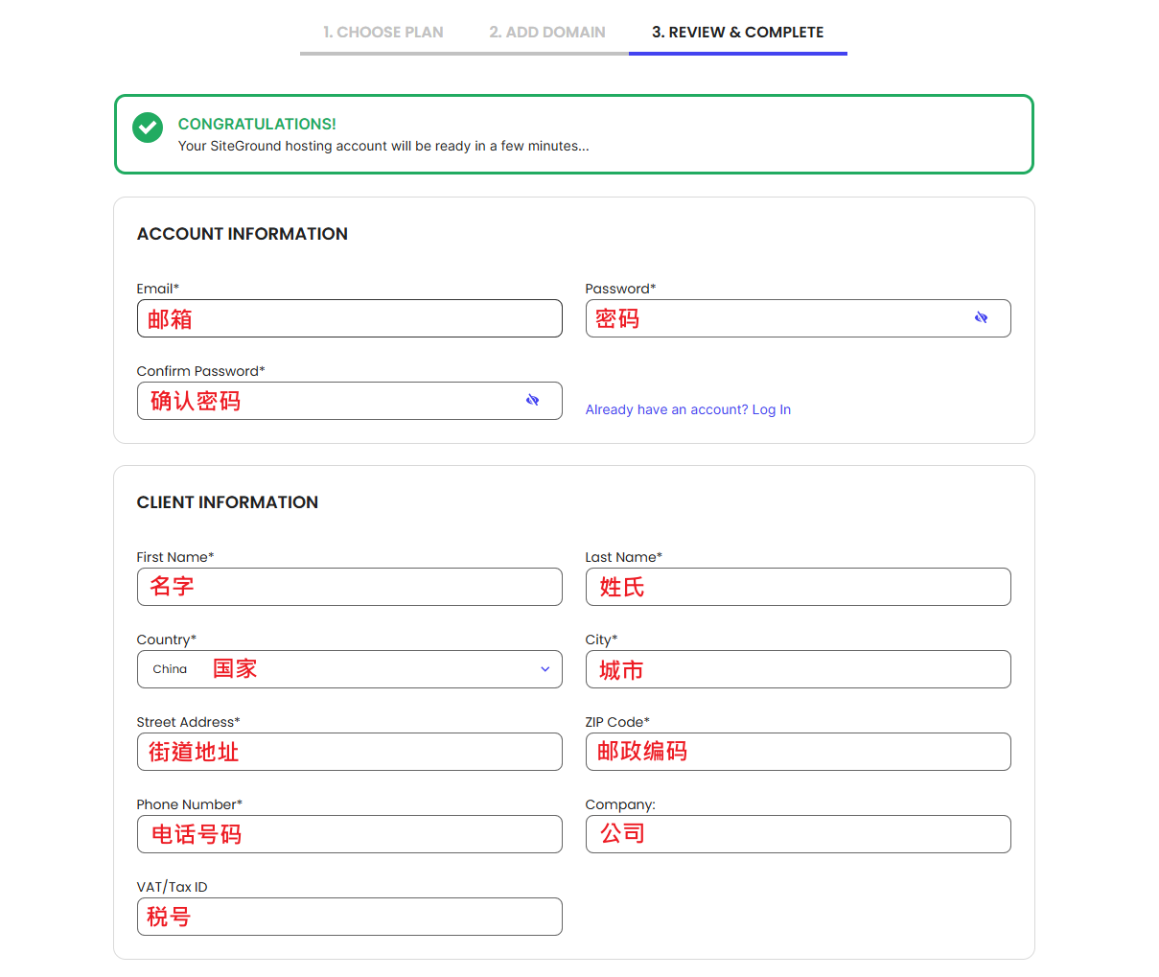Select the Company input field
Screen dimensions: 1159x977
coord(798,834)
